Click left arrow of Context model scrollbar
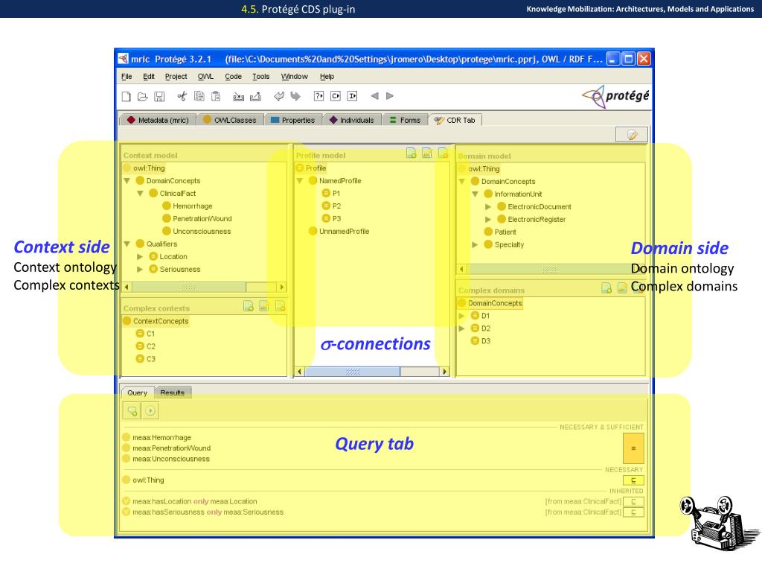This screenshot has height=572, width=762. click(127, 287)
